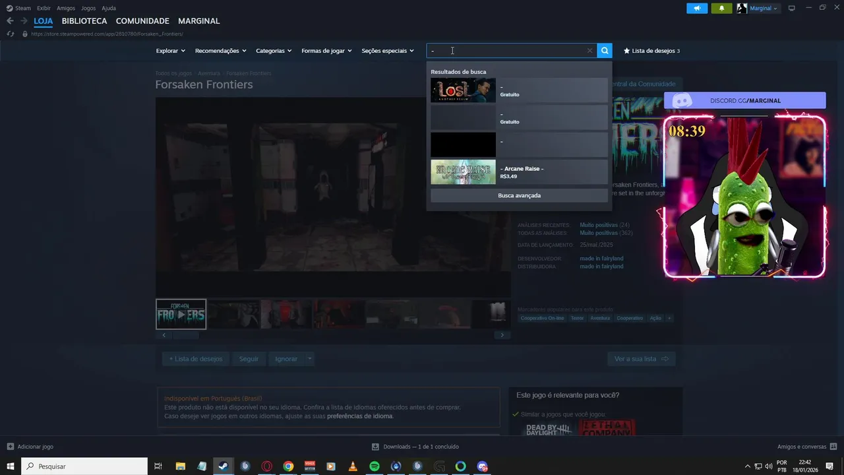This screenshot has height=475, width=844.
Task: Open the Jogos menu
Action: (88, 9)
